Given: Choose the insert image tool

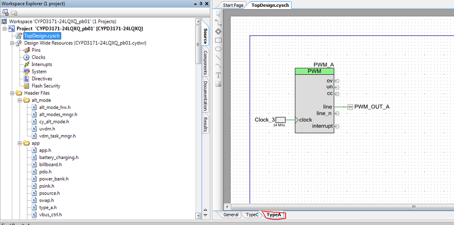Looking at the screenshot, I should coord(218,83).
